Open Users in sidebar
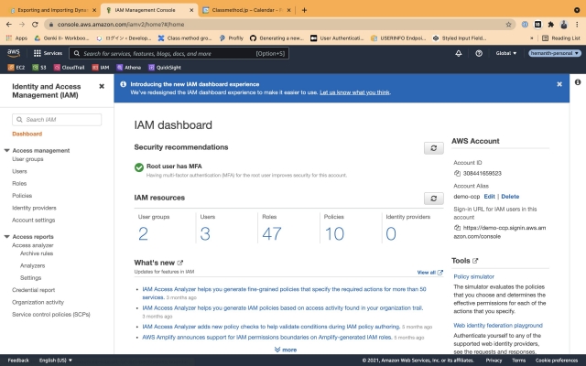Image resolution: width=586 pixels, height=366 pixels. pos(19,171)
